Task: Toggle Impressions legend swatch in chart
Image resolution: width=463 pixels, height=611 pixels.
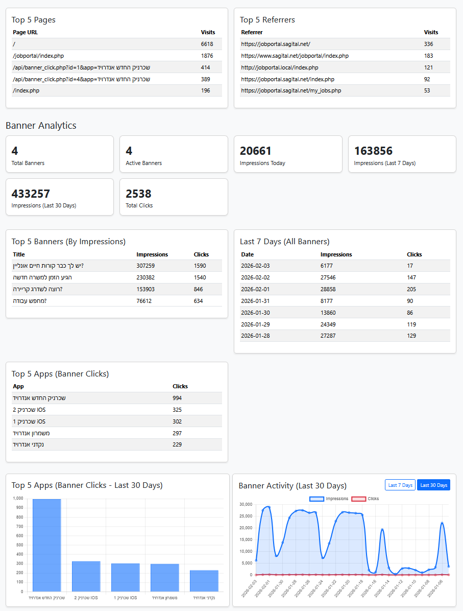Action: [x=316, y=499]
